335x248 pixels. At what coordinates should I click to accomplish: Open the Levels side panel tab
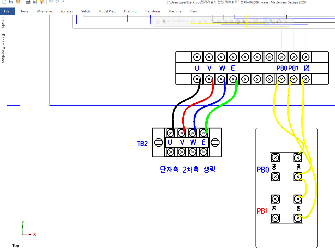pos(3,23)
